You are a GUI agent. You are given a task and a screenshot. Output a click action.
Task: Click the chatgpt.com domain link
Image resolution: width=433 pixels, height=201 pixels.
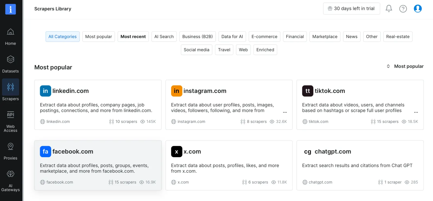320,182
